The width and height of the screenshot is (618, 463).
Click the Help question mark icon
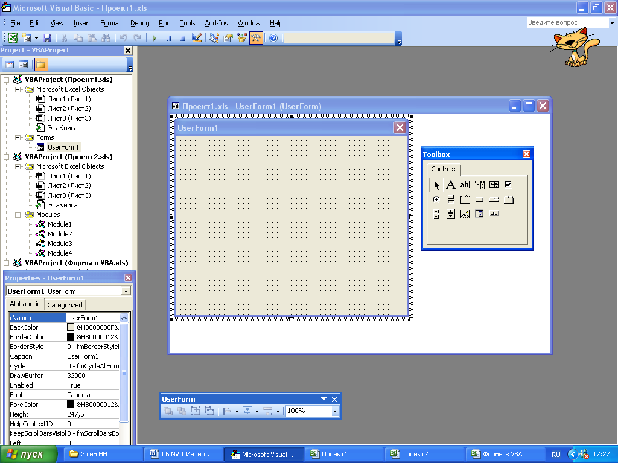tap(273, 38)
